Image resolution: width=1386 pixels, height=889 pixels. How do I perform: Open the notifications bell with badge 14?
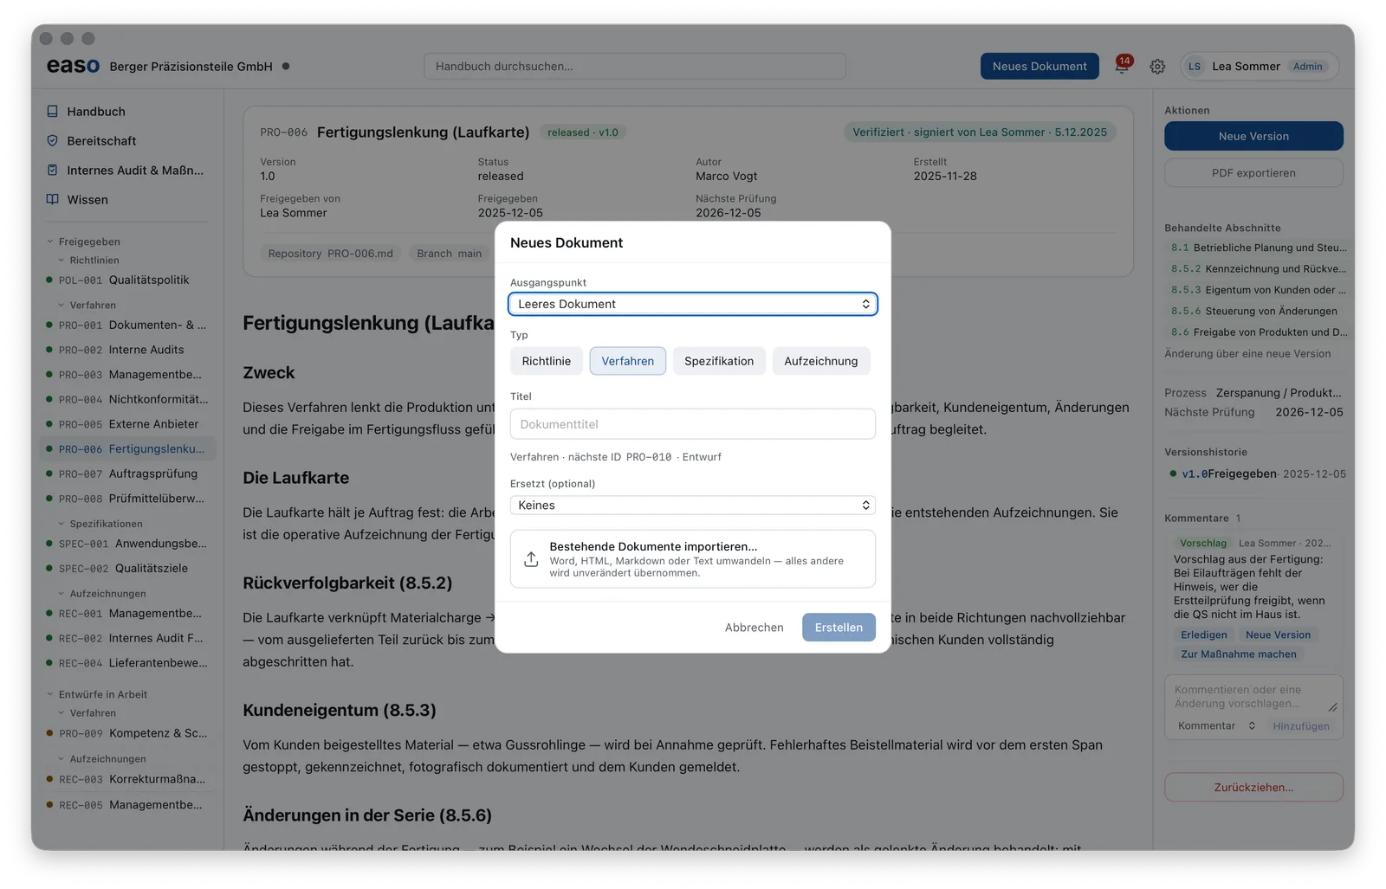[1122, 66]
